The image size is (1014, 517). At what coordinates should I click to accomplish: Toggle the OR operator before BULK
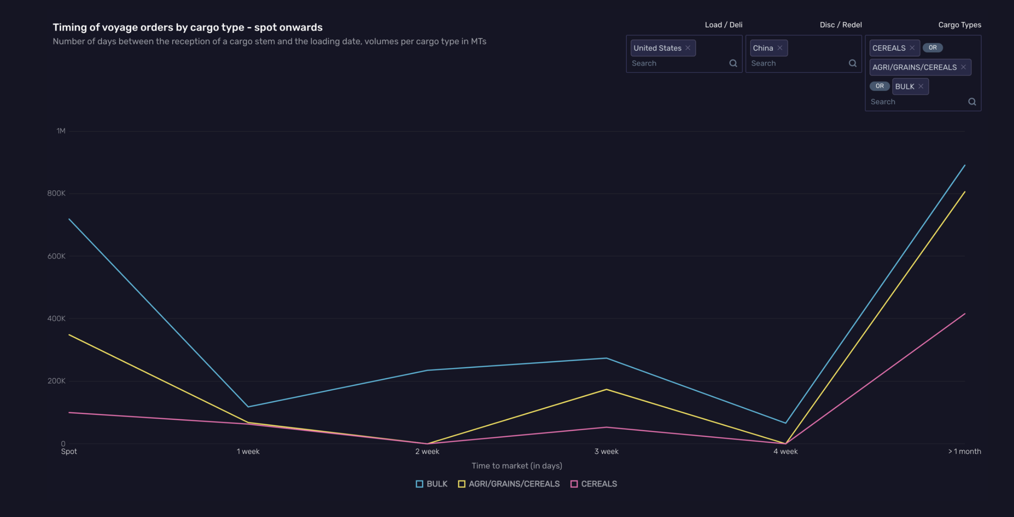point(879,86)
